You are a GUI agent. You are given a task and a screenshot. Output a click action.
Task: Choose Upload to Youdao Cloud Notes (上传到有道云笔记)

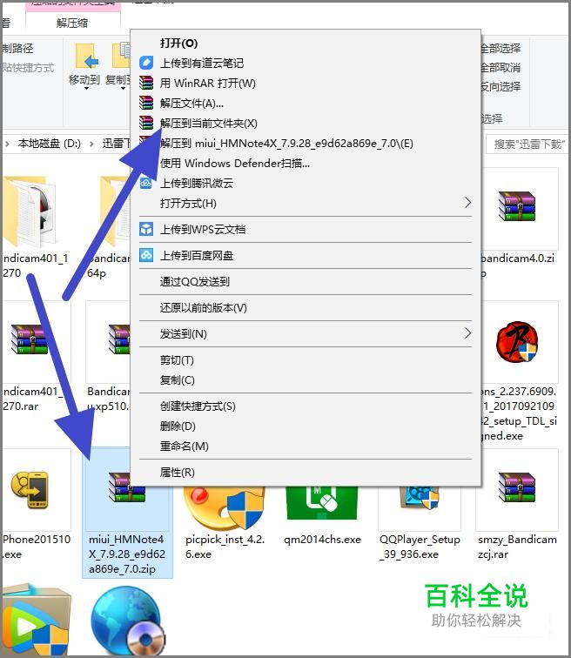coord(202,64)
